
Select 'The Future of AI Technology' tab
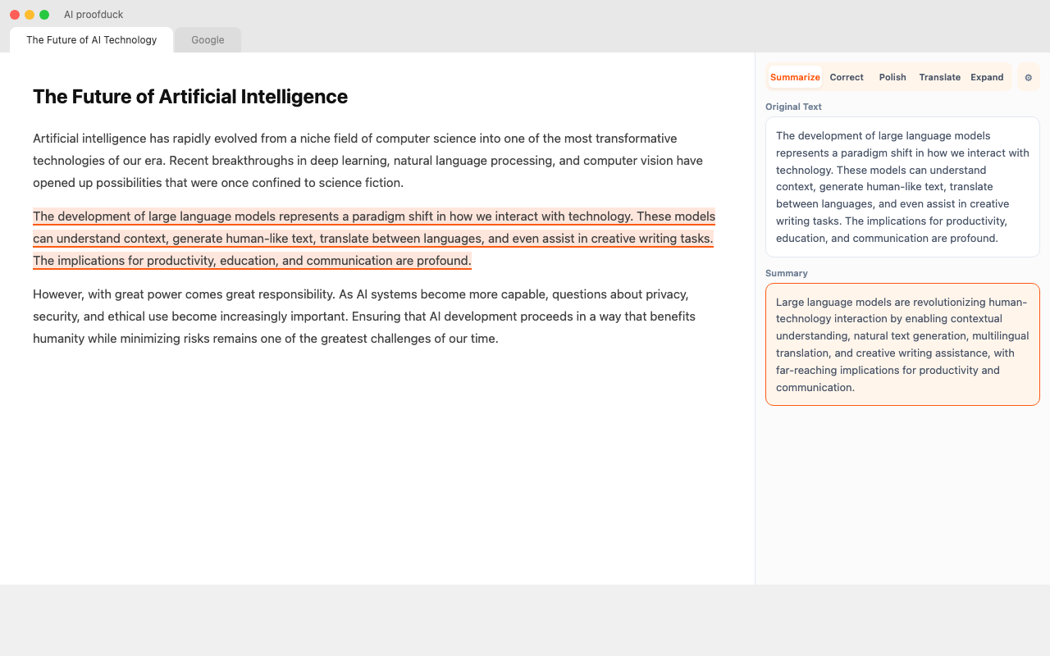pyautogui.click(x=91, y=40)
